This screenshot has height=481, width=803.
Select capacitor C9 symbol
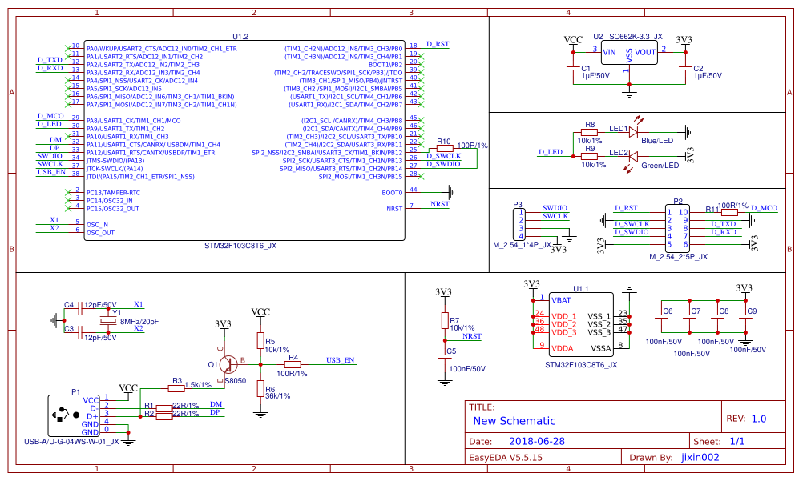pos(745,317)
